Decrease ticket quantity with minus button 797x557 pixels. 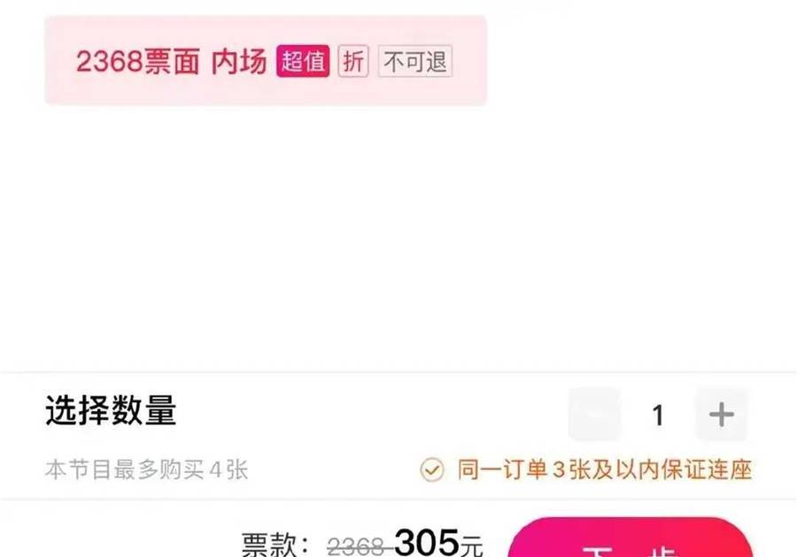pos(594,415)
